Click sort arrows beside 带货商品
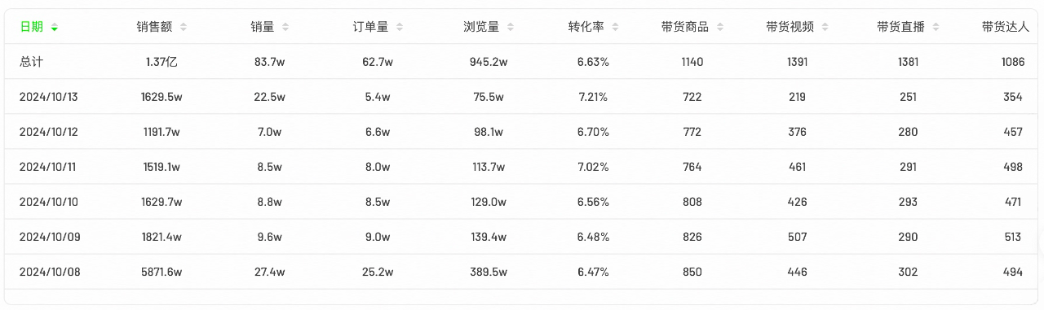The image size is (1044, 310). [x=720, y=27]
